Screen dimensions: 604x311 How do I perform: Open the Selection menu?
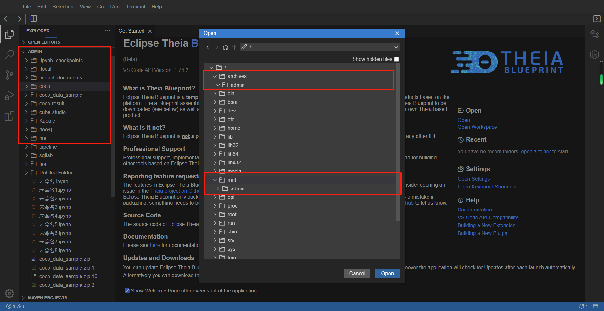pos(63,7)
